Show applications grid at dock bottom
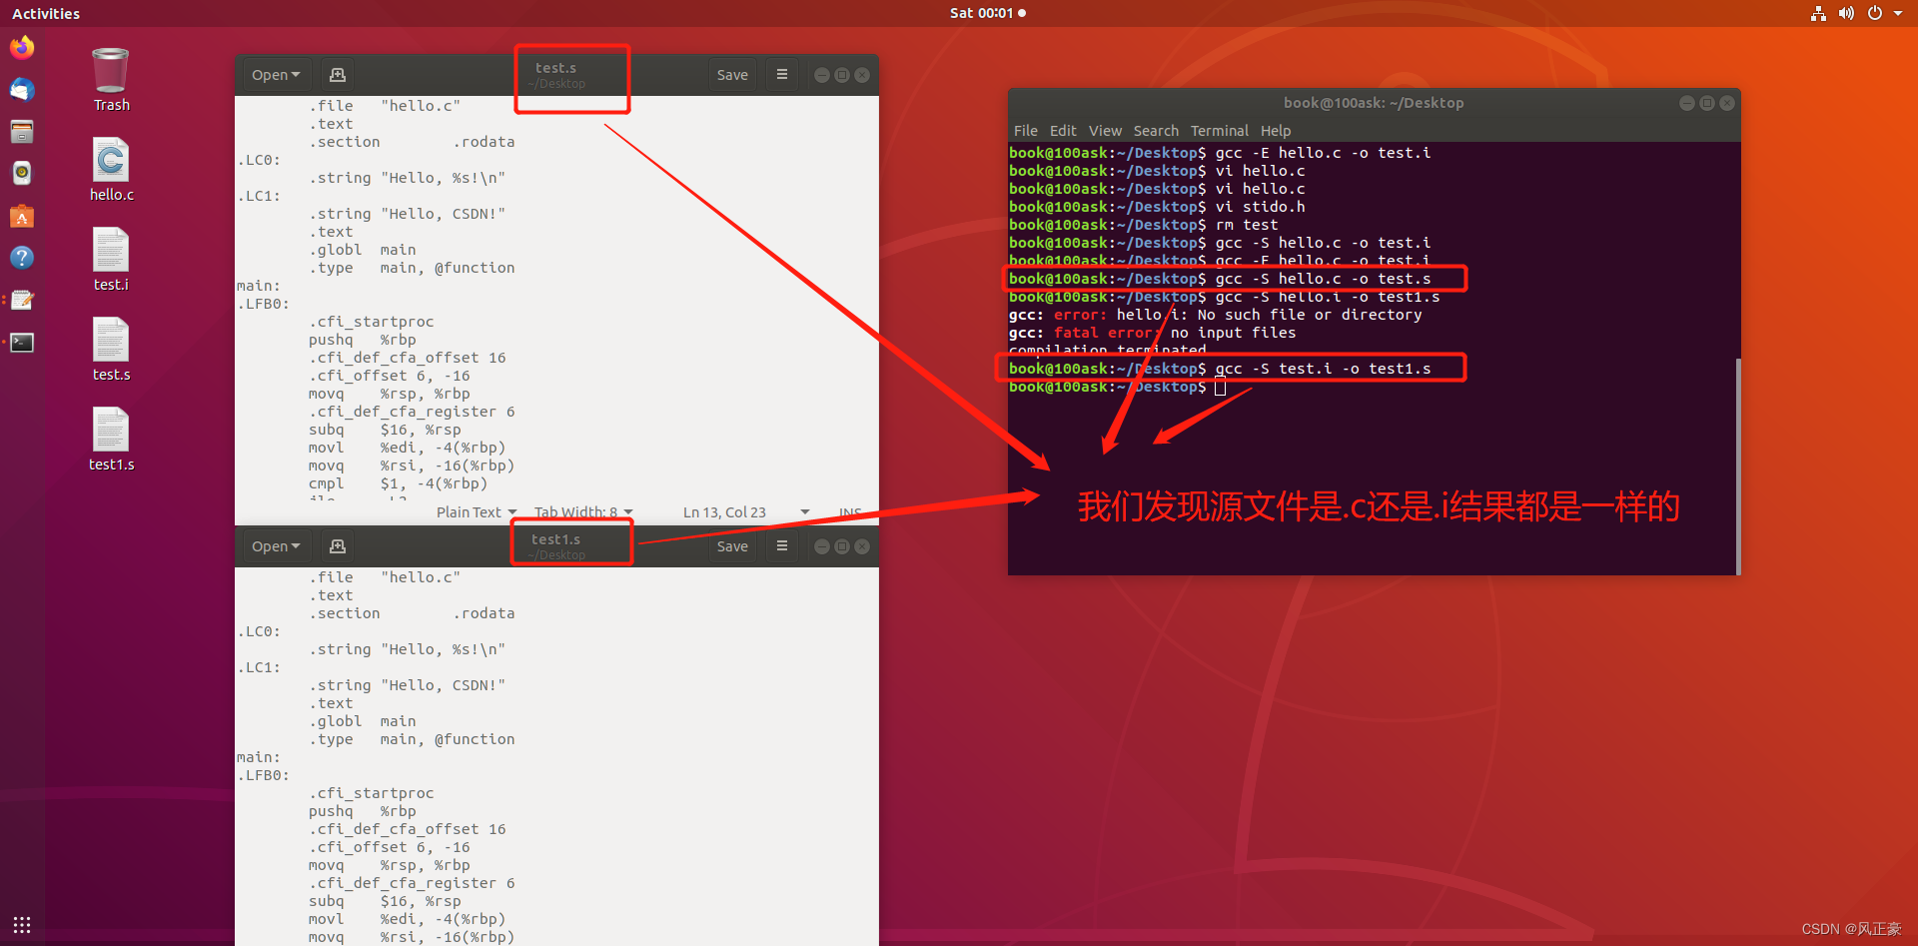1918x946 pixels. 22,924
